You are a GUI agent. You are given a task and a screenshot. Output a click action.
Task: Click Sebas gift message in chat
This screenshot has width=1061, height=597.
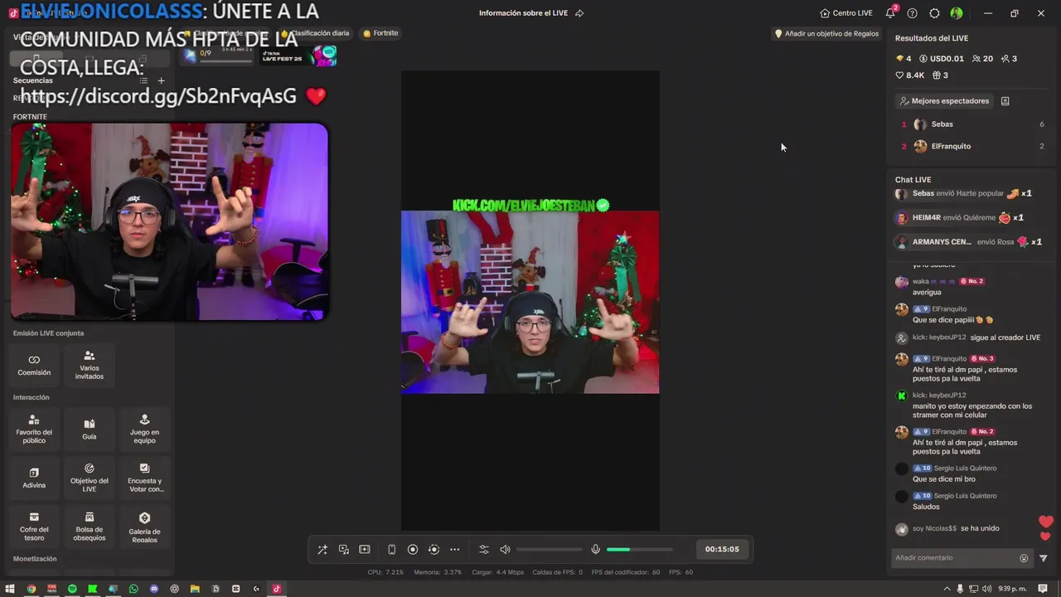[x=963, y=193]
